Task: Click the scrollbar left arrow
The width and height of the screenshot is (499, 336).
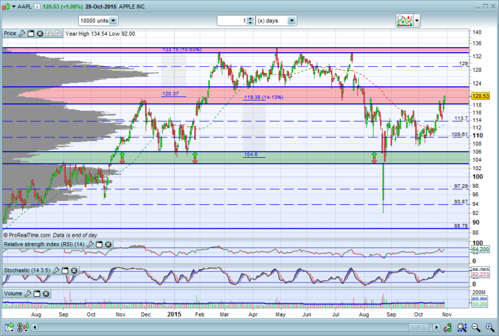Action: pos(35,327)
